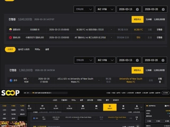Viewport: 170px width, 127px height.
Task: Open the 전체상태 dropdown above the 3,840,000원 bet
Action: [84, 9]
